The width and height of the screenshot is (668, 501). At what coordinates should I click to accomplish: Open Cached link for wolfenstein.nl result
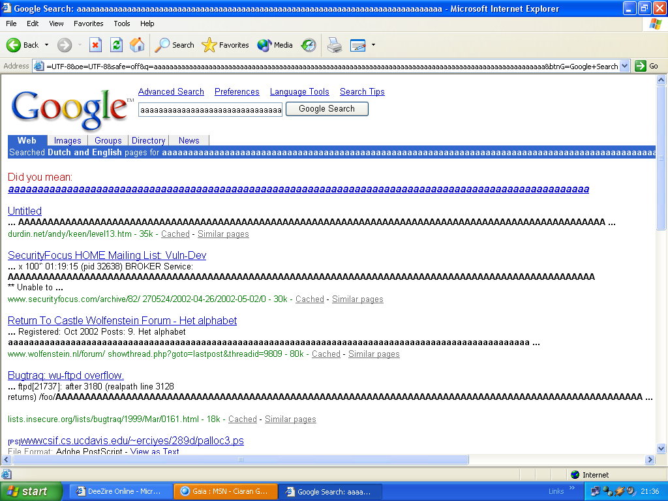pos(326,354)
